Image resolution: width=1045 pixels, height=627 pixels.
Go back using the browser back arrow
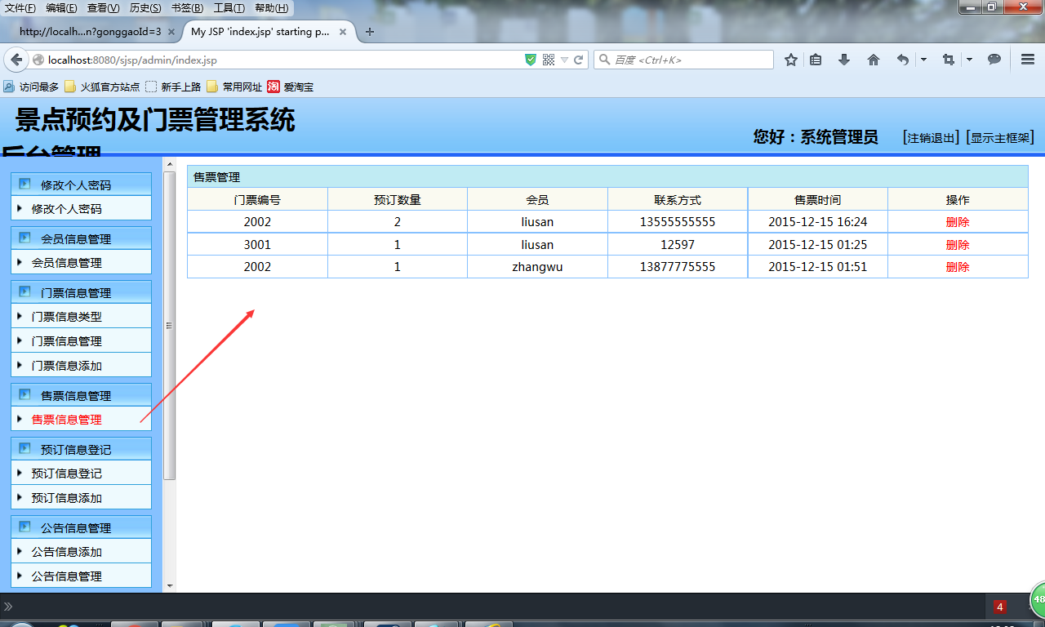[x=16, y=60]
